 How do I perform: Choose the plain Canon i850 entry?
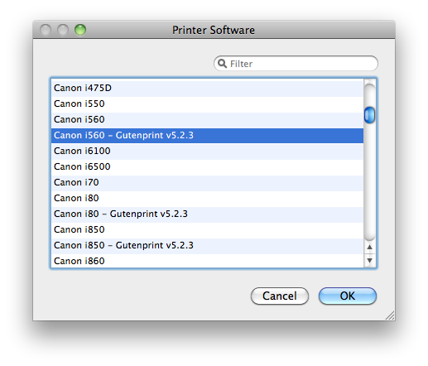[x=207, y=229]
